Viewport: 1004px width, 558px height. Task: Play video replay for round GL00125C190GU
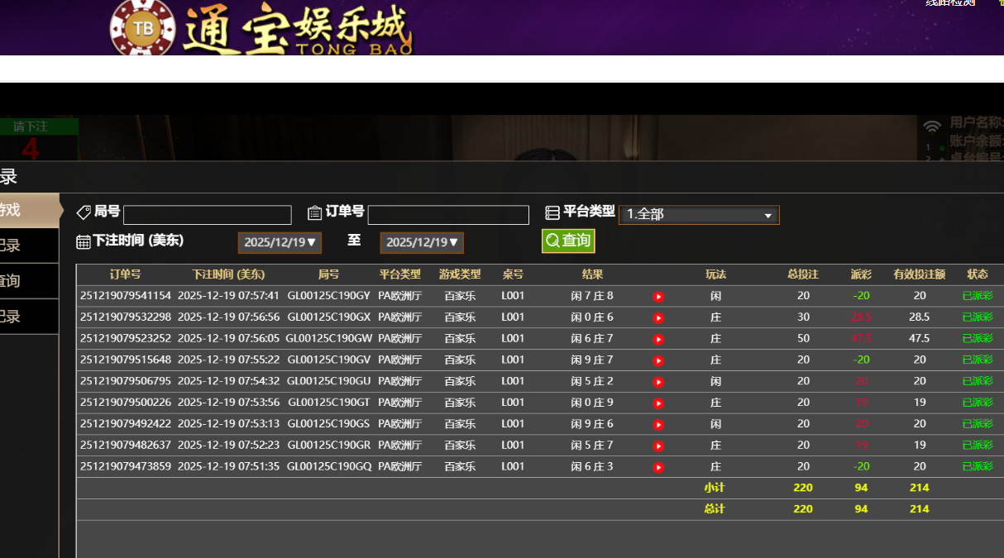point(658,382)
